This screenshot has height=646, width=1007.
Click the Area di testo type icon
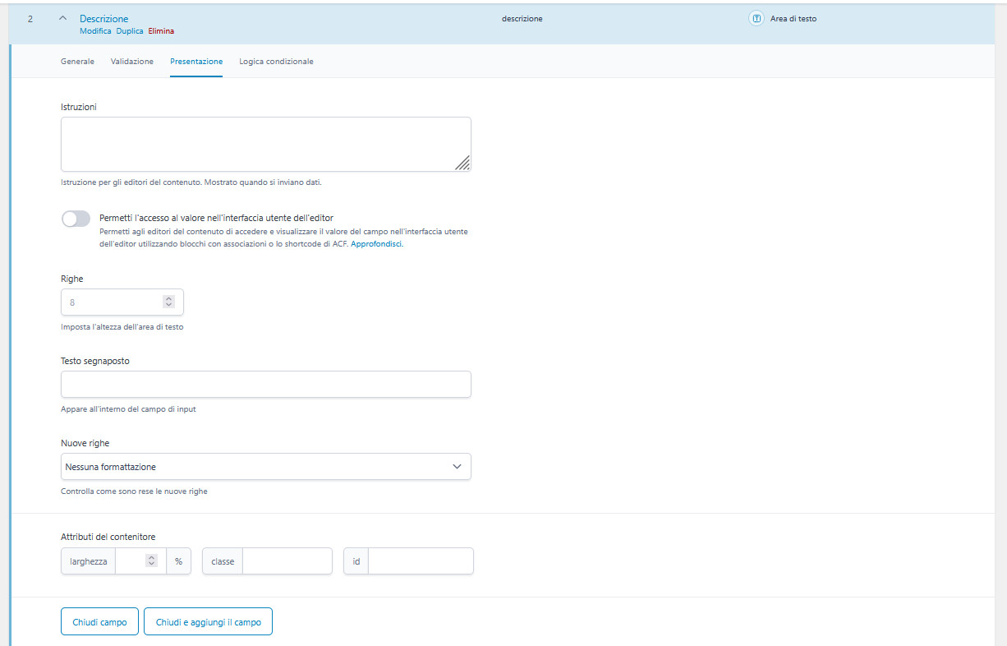pyautogui.click(x=756, y=18)
